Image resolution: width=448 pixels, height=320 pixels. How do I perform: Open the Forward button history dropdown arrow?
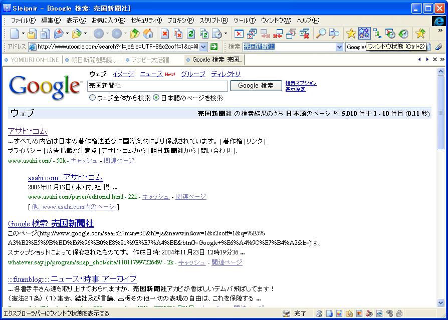(x=125, y=34)
